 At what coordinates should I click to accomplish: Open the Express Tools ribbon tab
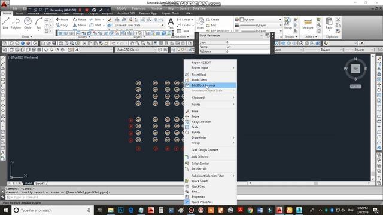tap(170, 13)
